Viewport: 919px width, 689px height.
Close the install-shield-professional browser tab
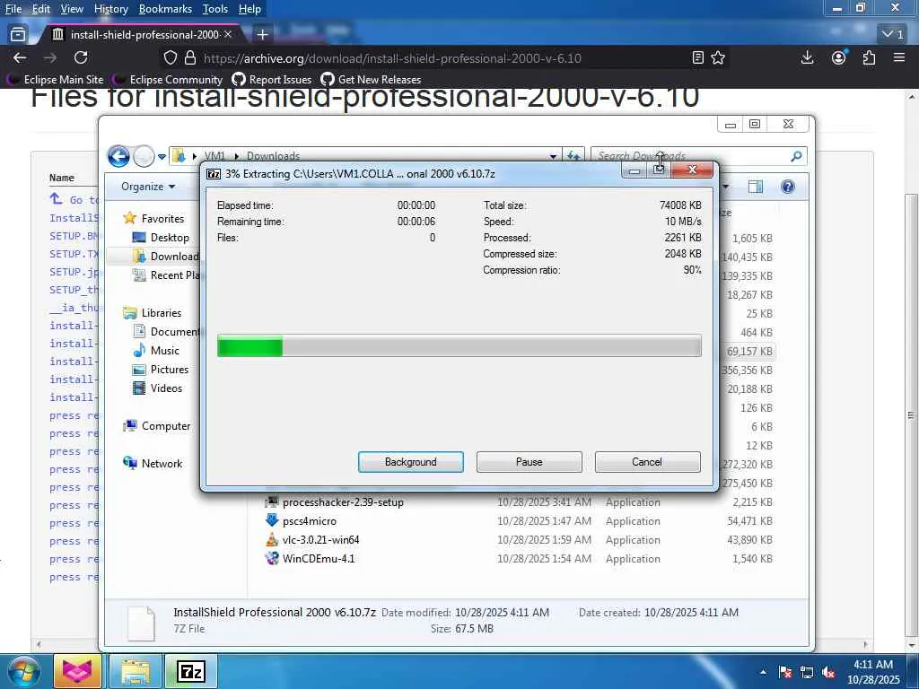228,35
